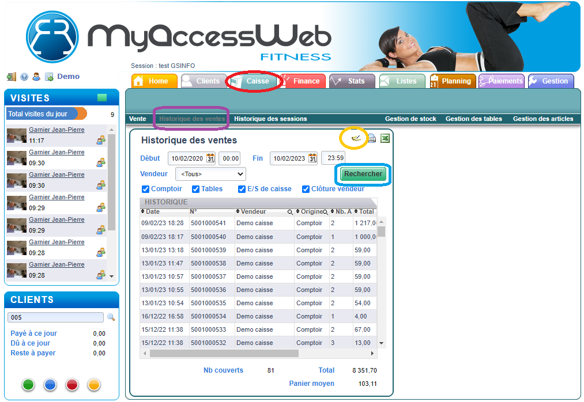Sort the history table by Total column
This screenshot has width=584, height=402.
pos(366,212)
